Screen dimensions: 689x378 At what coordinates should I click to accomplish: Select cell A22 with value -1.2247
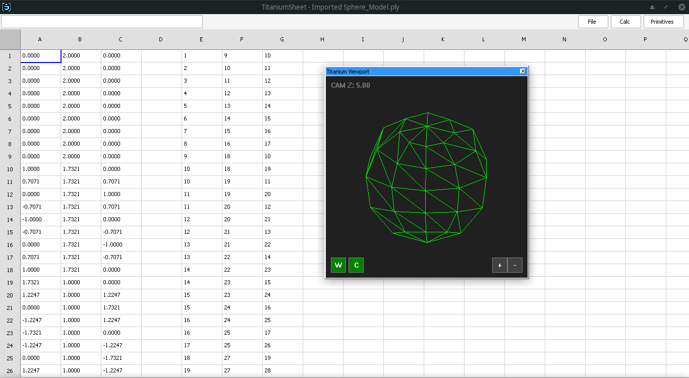(40, 321)
